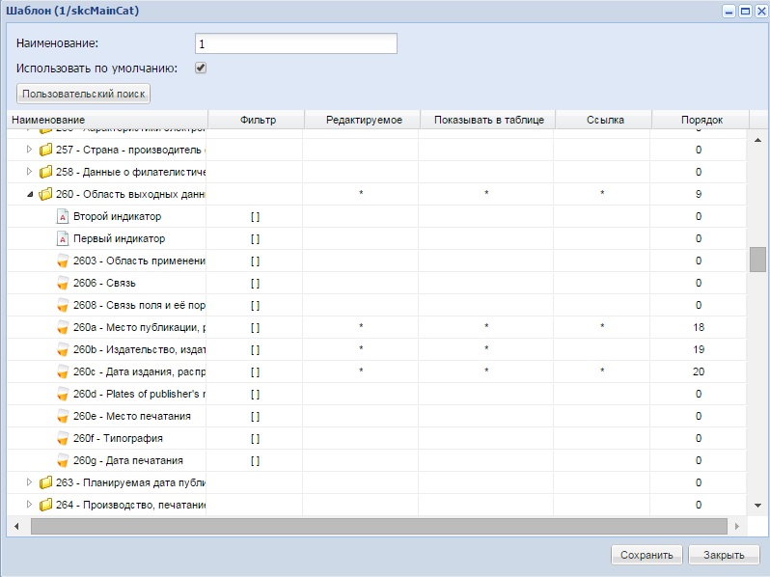Click subfield icon of 2608 row
The image size is (770, 577).
click(x=63, y=305)
